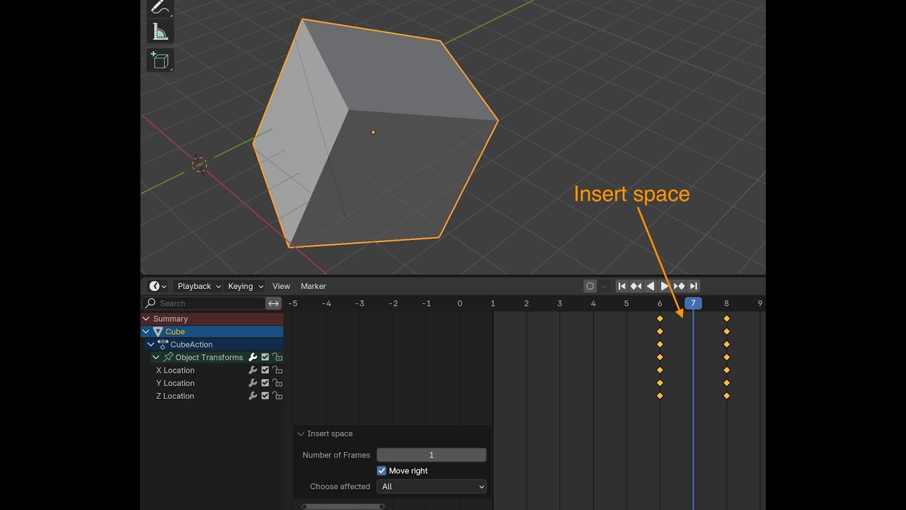This screenshot has width=906, height=510.
Task: Uncheck the Z Location mute checkbox
Action: (265, 396)
